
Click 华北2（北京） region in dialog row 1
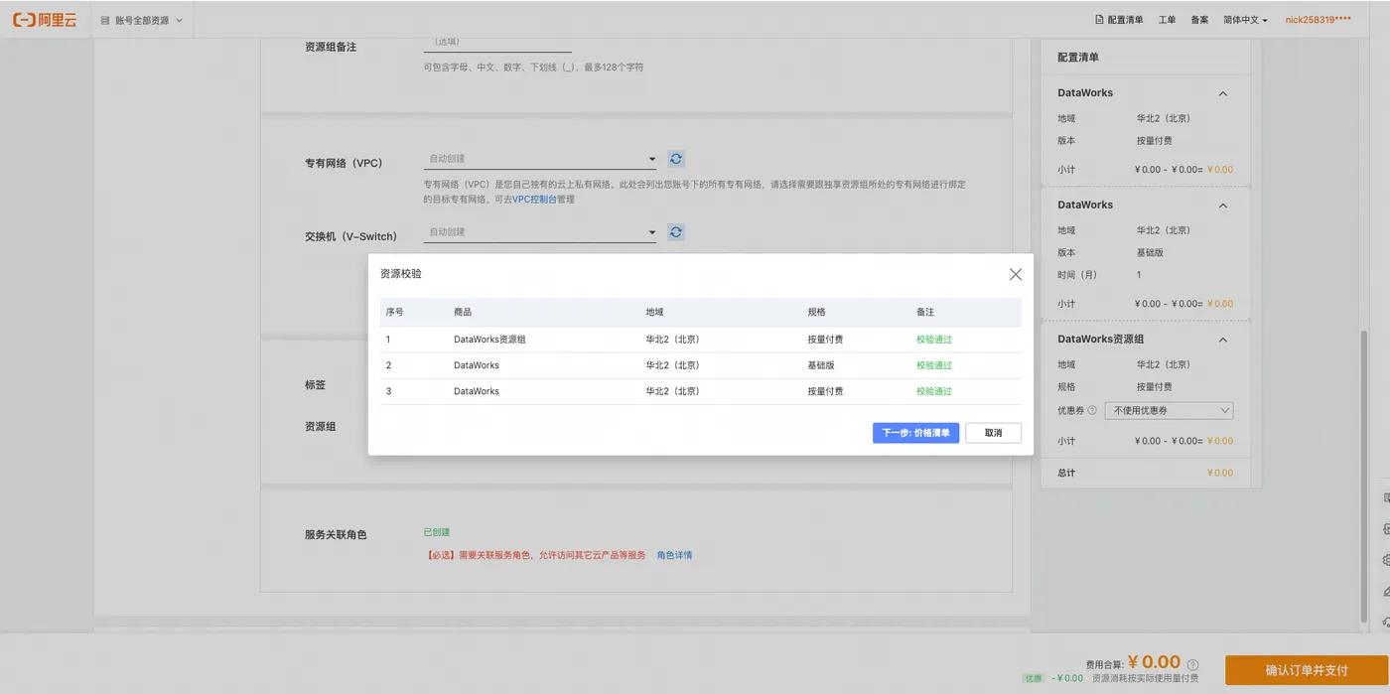[x=672, y=340]
